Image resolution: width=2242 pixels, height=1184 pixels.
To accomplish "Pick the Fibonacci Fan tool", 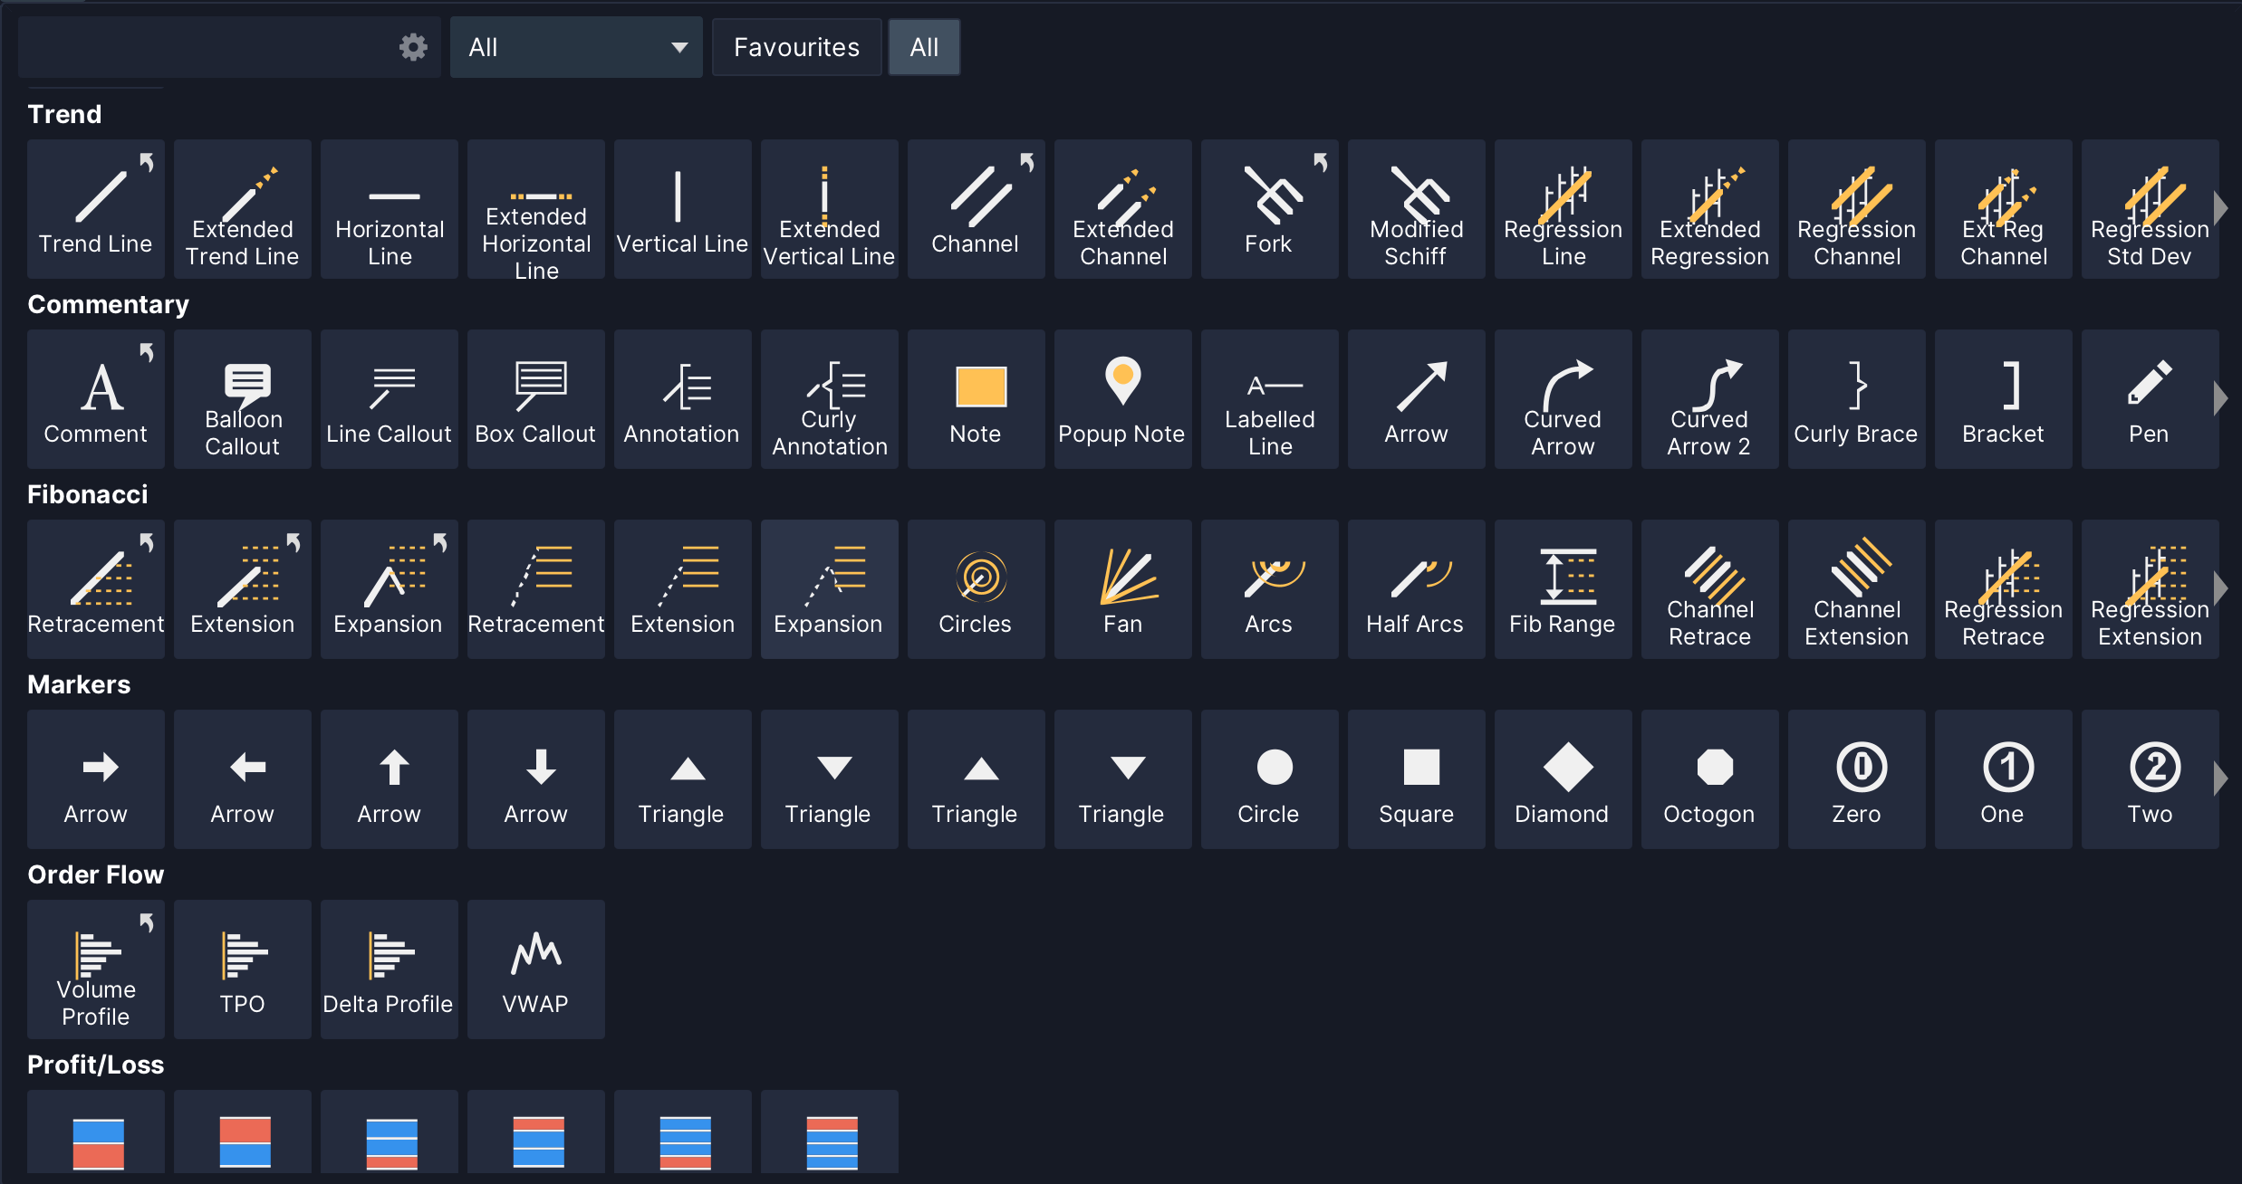I will coord(1122,588).
